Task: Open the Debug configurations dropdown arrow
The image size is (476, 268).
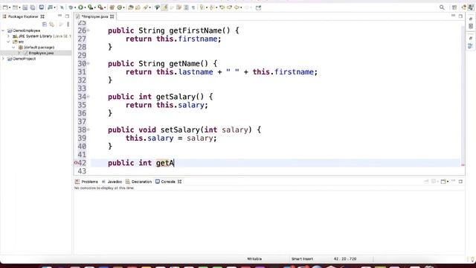Action: pos(75,7)
